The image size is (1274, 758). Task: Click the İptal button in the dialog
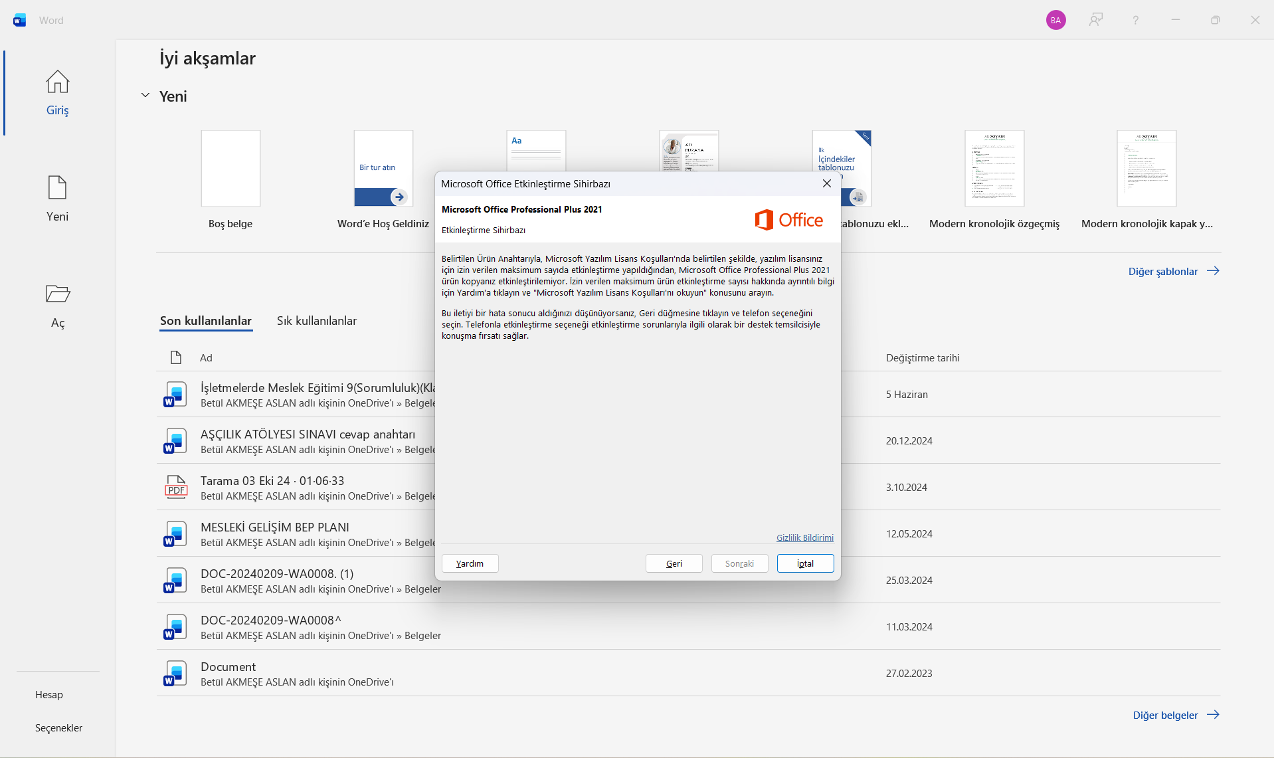(806, 563)
